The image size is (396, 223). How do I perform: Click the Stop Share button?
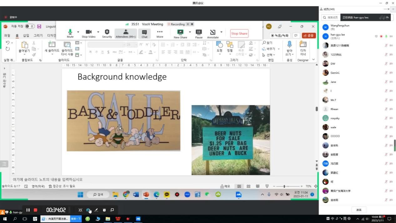239,33
